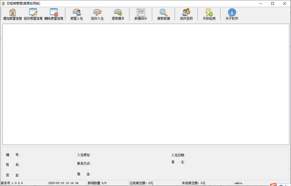Click the 入住日期 label
The width and height of the screenshot is (291, 186).
point(178,155)
